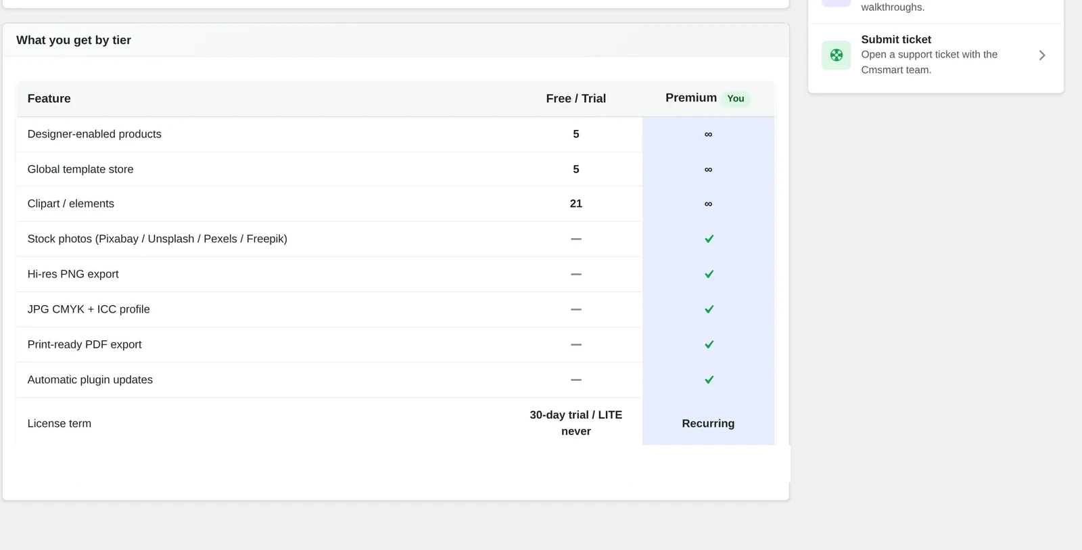Click the Free / Trial value 5 for Global template store

[576, 169]
